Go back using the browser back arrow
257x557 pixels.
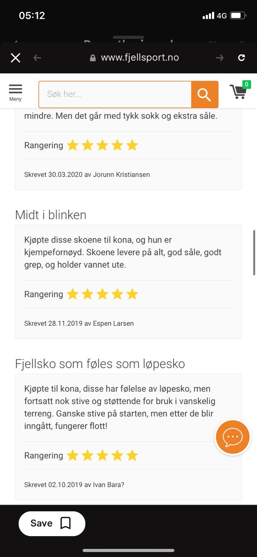[x=37, y=58]
